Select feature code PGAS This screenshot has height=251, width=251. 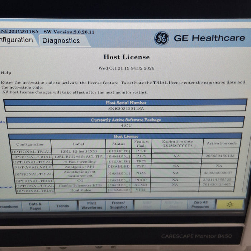[141, 173]
